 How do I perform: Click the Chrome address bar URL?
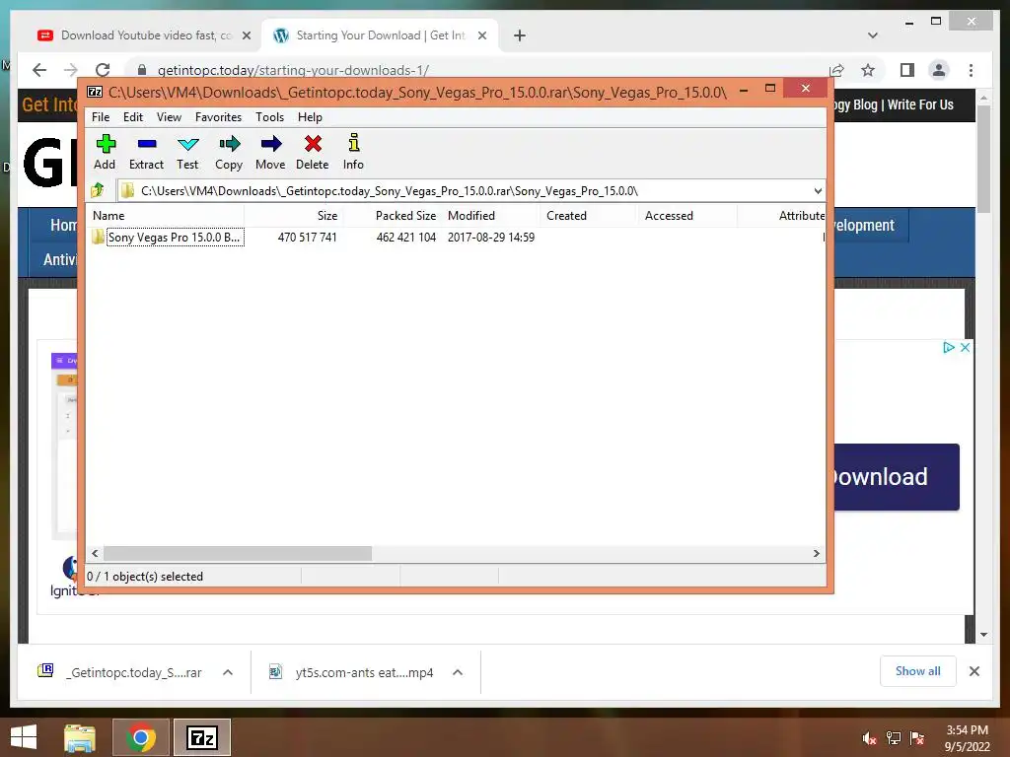293,70
